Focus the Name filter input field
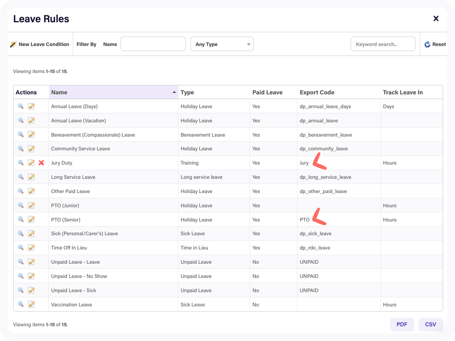The width and height of the screenshot is (455, 341). click(153, 44)
